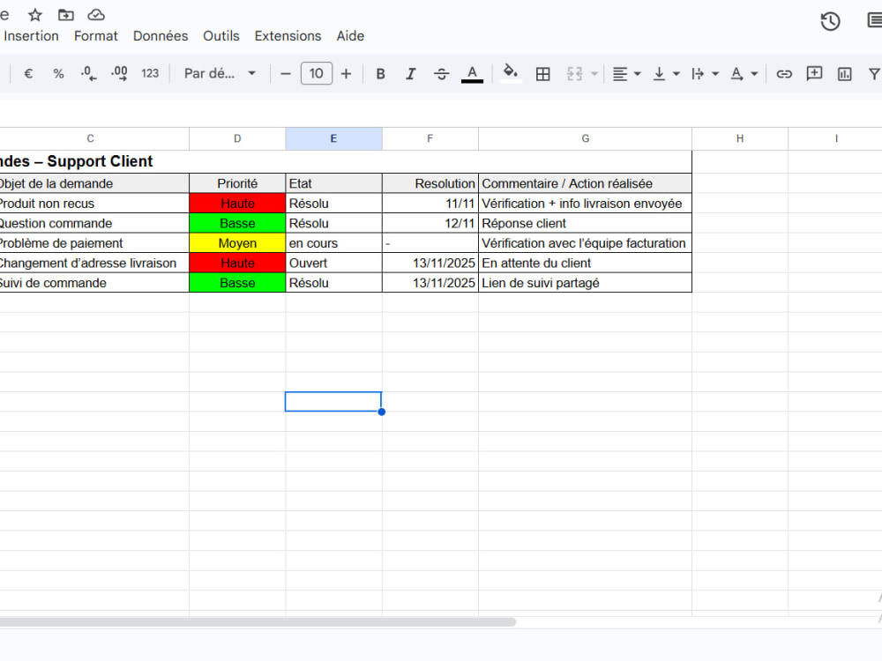Select 'Vérification avec l'équipe facturation' cell
This screenshot has height=661, width=882.
[585, 243]
